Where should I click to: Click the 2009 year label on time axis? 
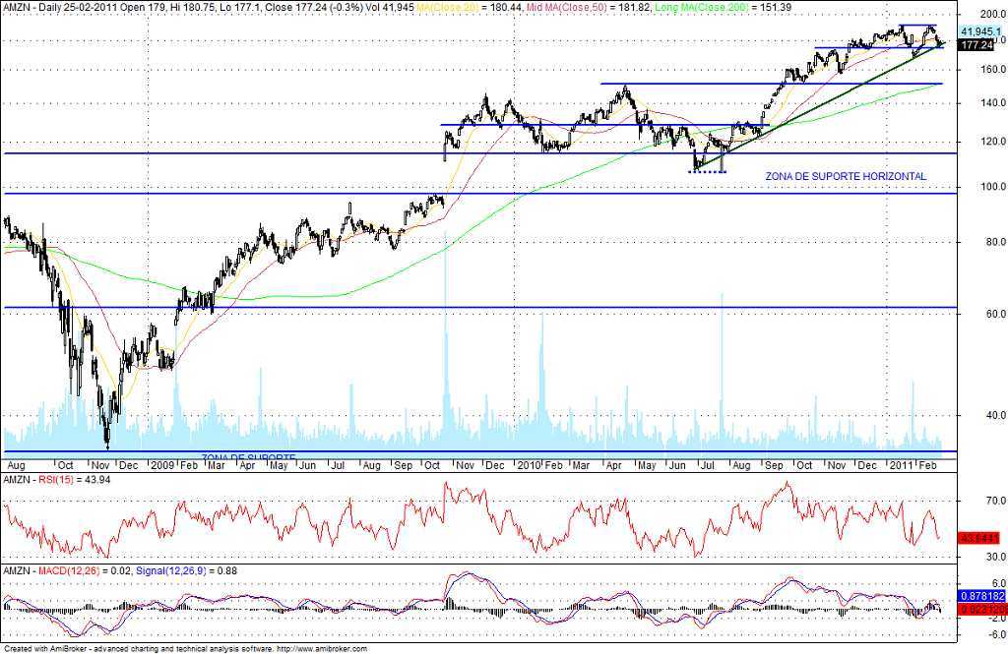coord(162,465)
